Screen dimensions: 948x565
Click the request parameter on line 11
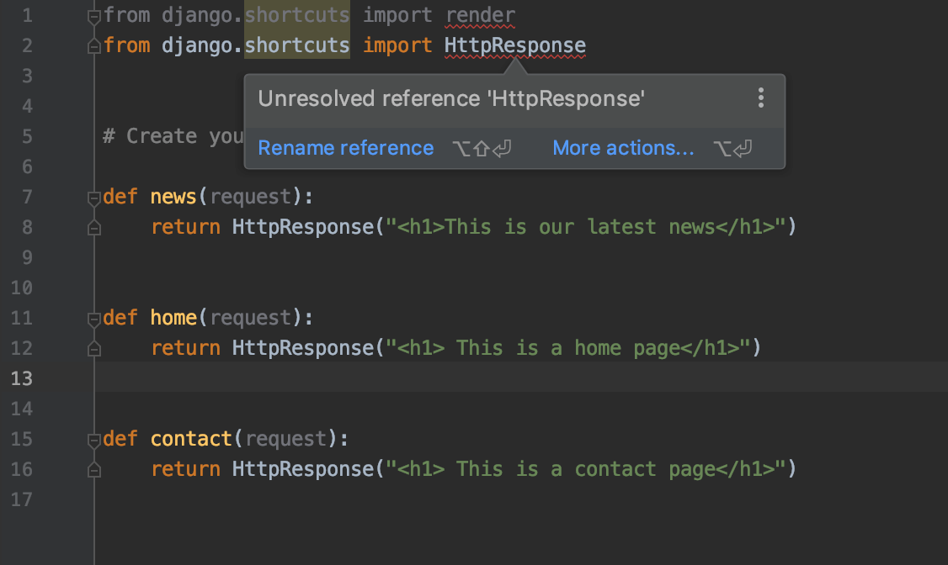click(251, 318)
